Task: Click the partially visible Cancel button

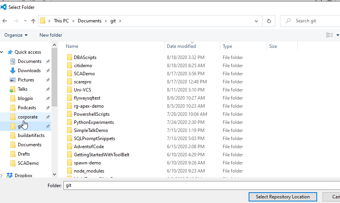Action: click(x=331, y=197)
